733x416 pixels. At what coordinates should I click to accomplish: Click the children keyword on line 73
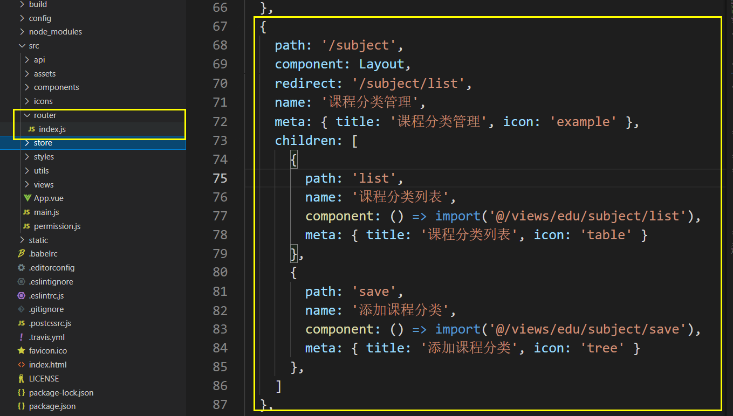(305, 141)
